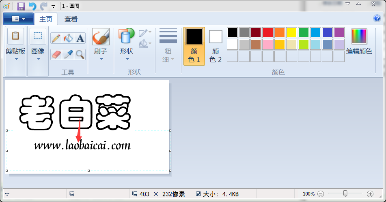Image resolution: width=386 pixels, height=202 pixels.
Task: Open the Paint file menu button
Action: [x=18, y=19]
